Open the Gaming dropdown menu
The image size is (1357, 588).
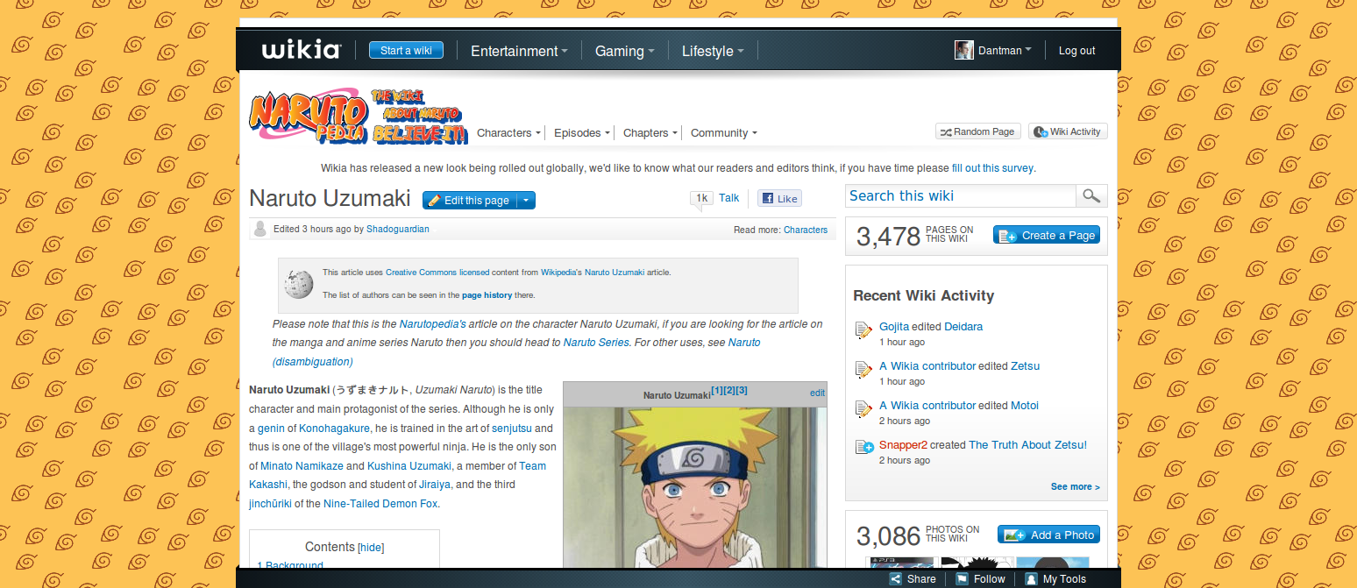(624, 51)
